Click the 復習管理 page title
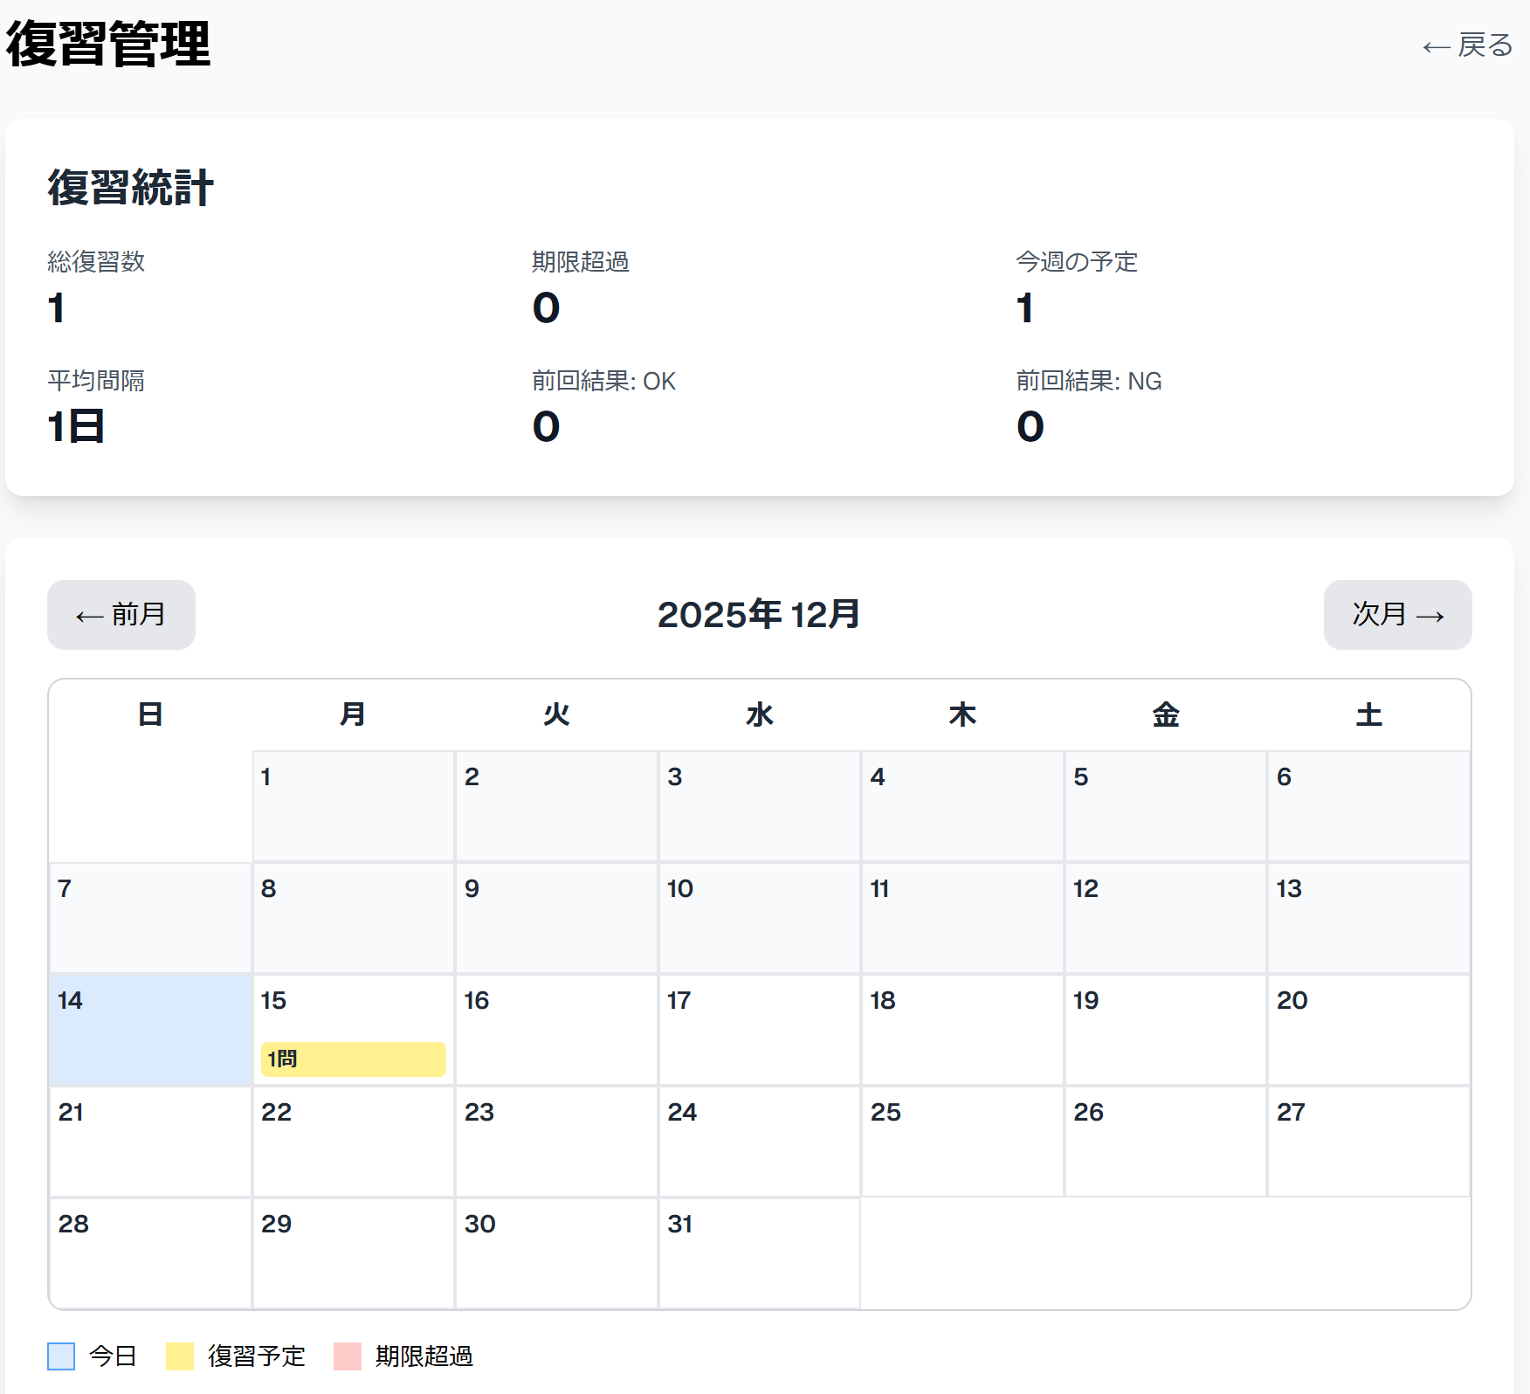The width and height of the screenshot is (1530, 1394). (x=108, y=44)
